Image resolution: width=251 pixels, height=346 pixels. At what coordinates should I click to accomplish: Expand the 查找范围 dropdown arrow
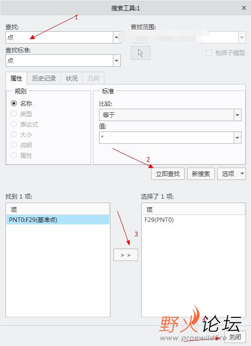coord(242,37)
